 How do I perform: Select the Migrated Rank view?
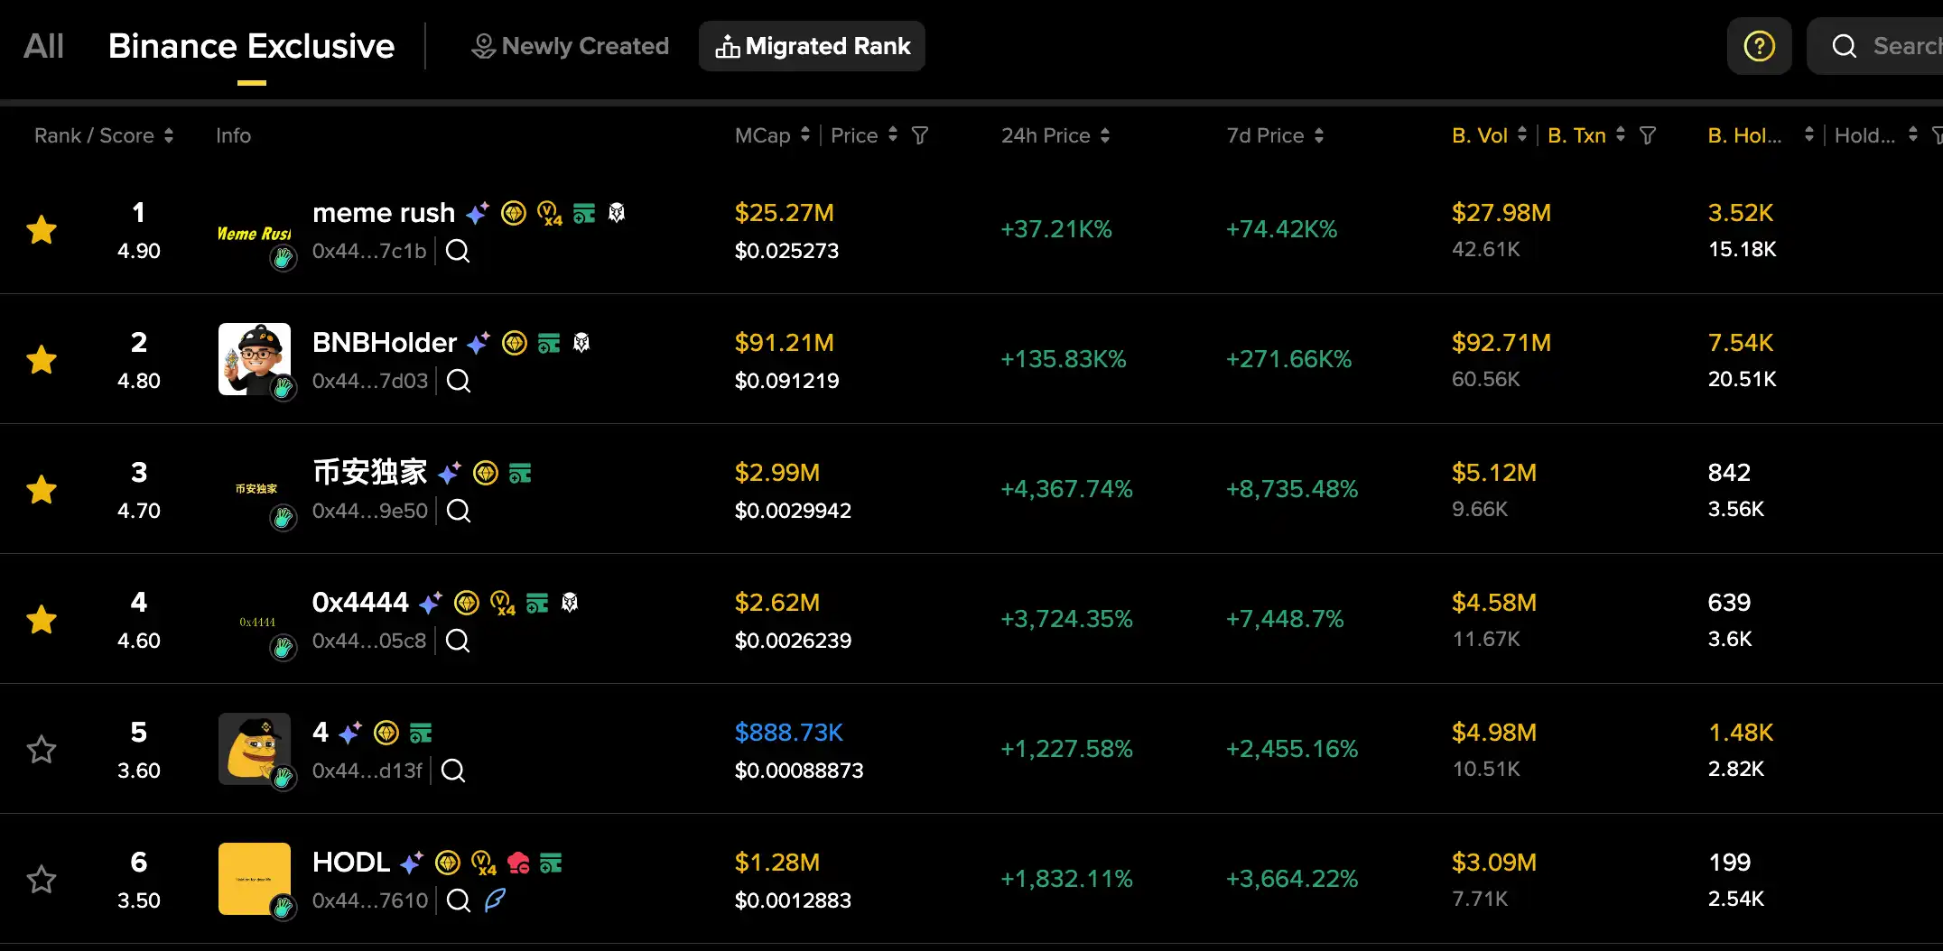(812, 46)
